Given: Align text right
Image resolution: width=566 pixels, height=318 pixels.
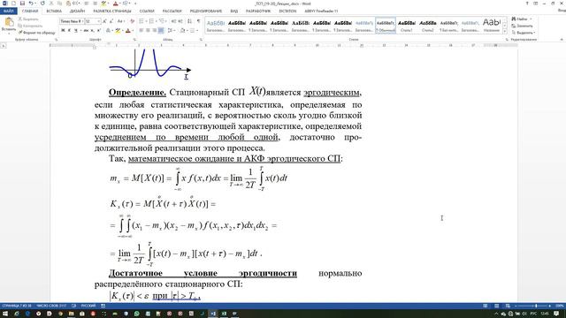Looking at the screenshot, I should click(x=155, y=31).
